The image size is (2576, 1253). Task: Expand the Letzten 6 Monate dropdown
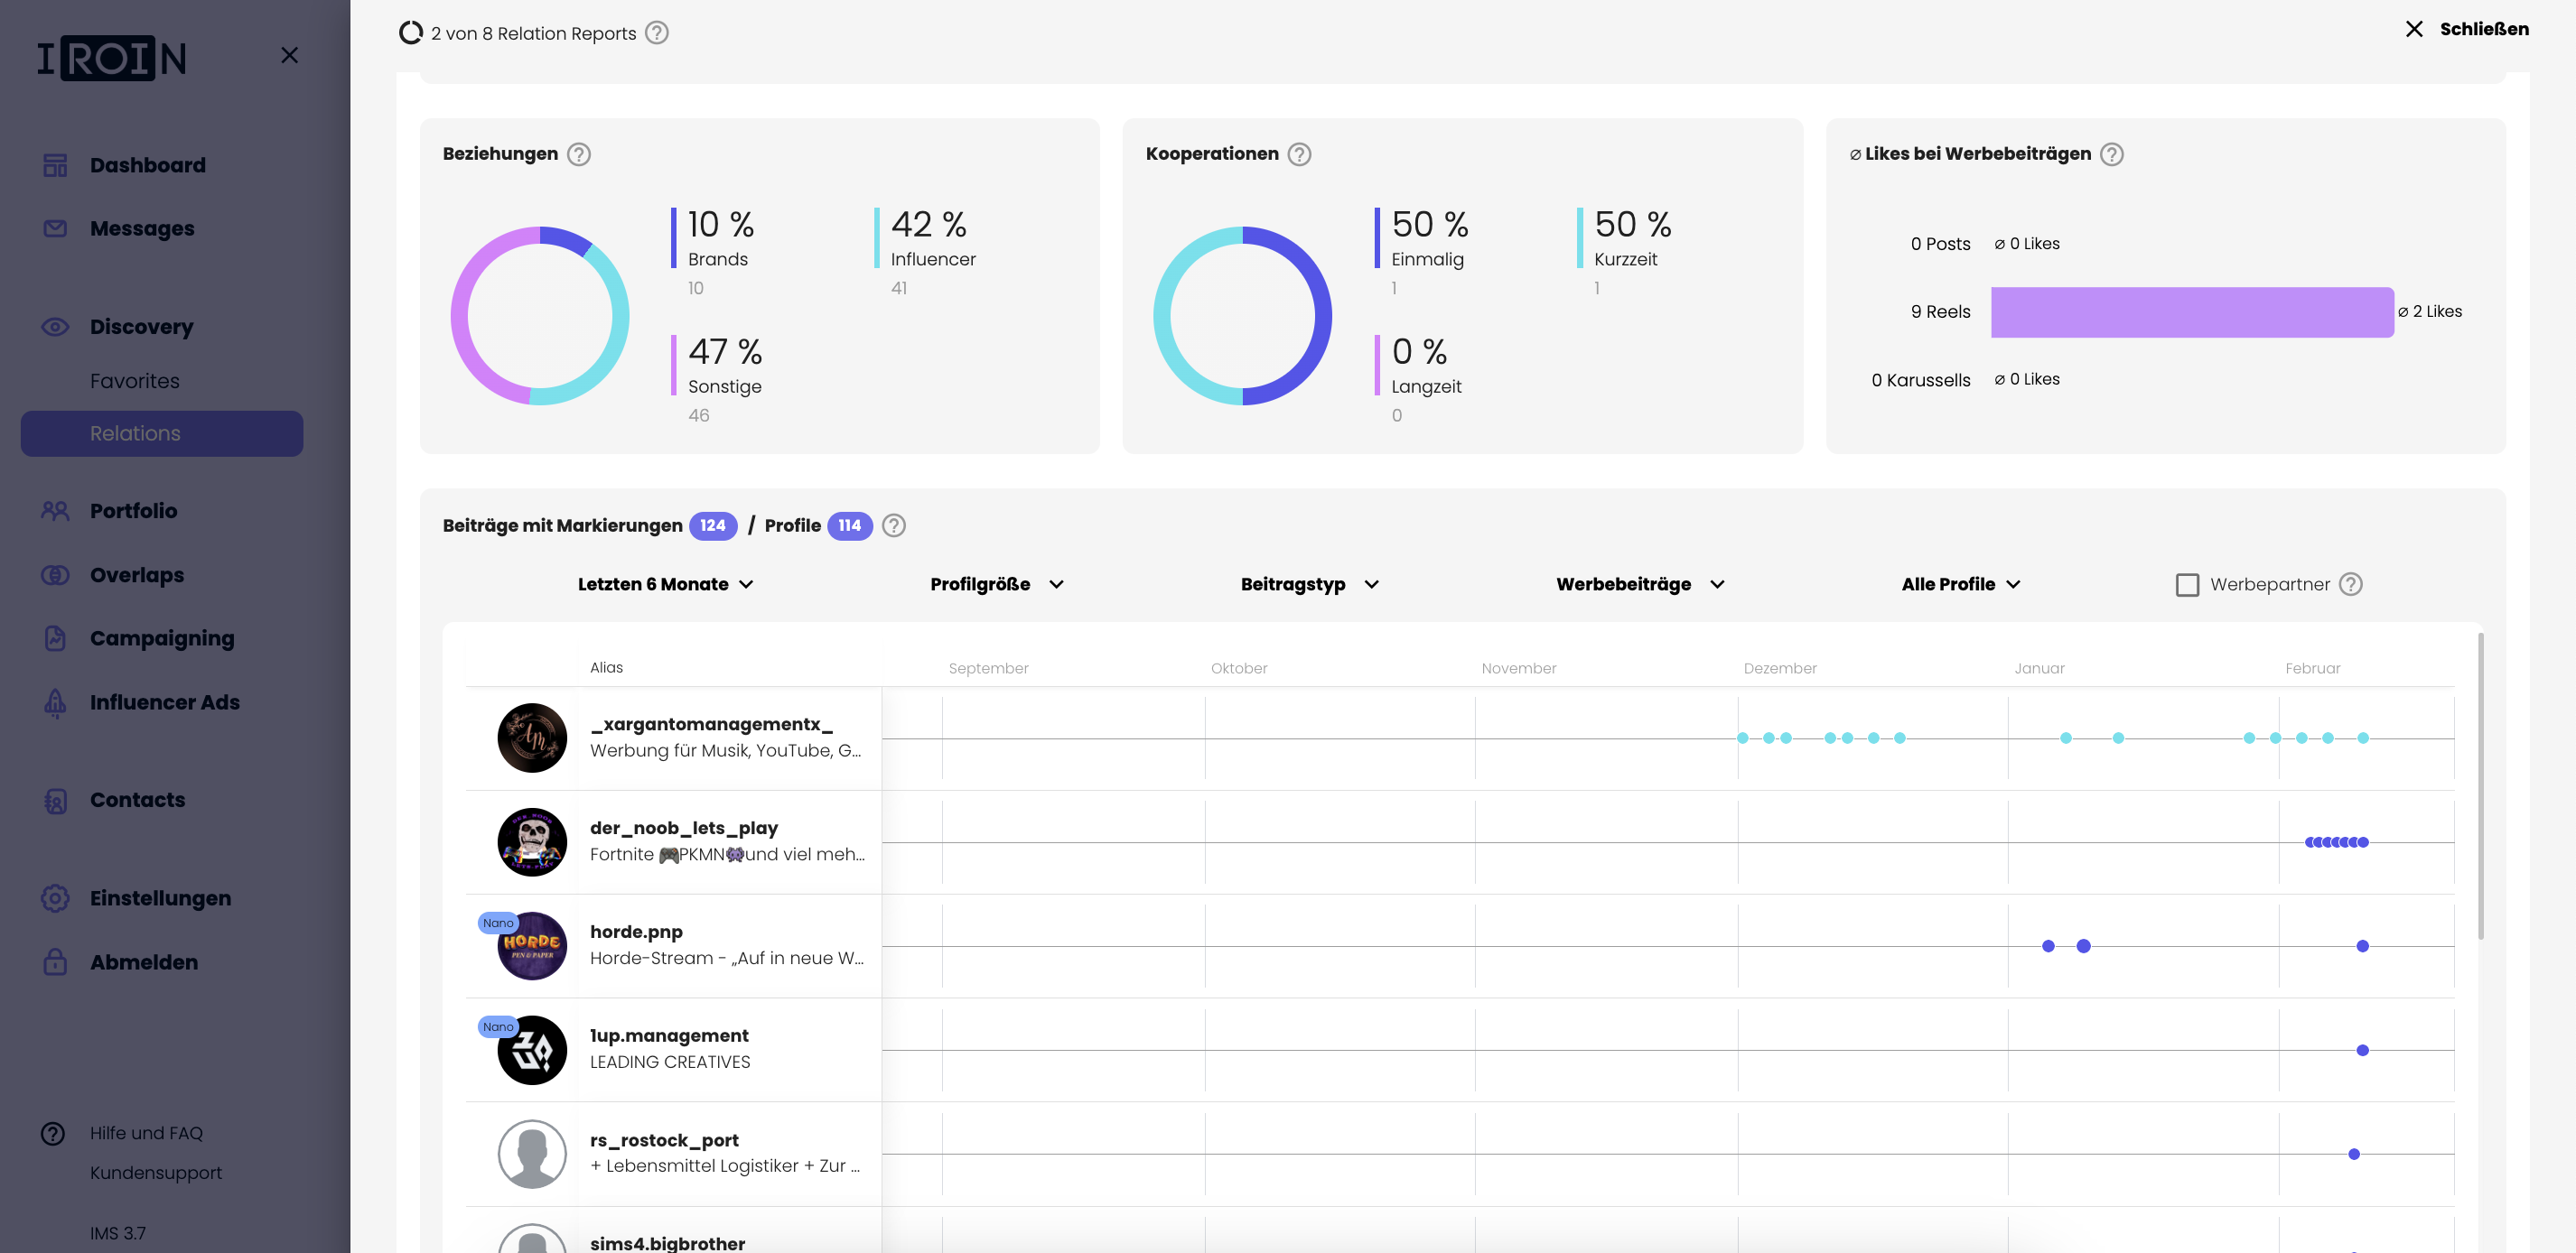(665, 585)
